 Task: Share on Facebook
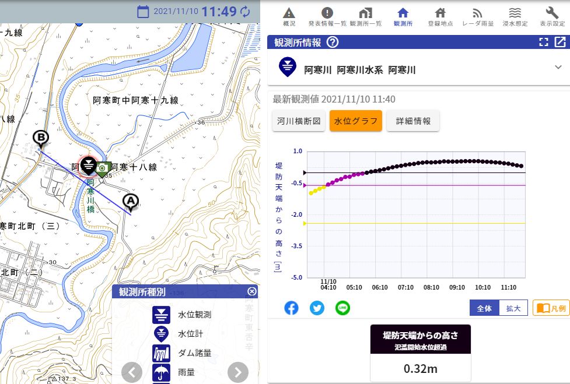pos(291,308)
